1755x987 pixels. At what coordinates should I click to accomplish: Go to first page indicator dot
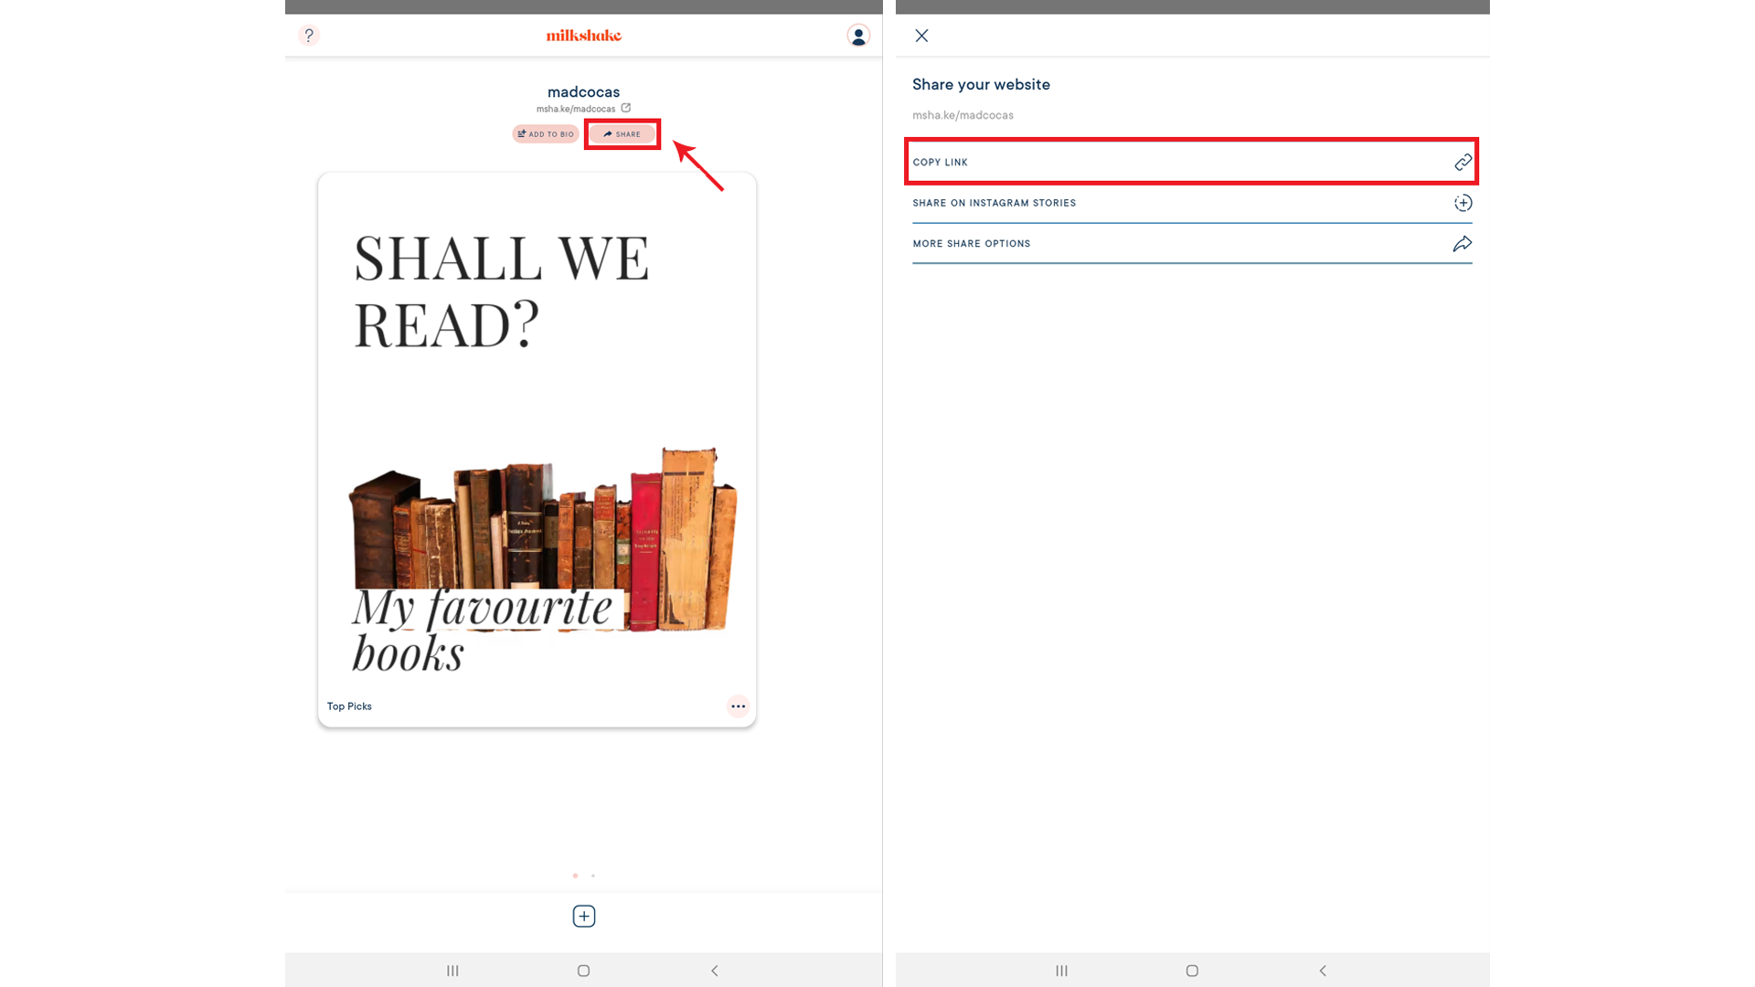click(x=575, y=876)
